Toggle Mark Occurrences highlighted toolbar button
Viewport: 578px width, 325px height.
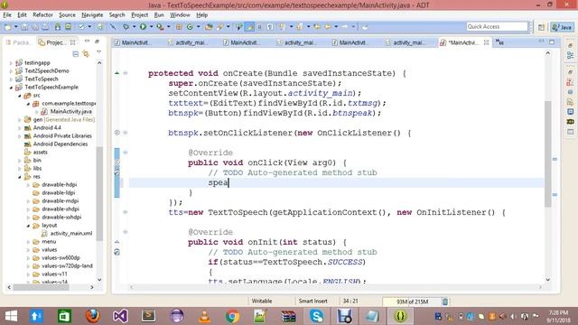(249, 27)
